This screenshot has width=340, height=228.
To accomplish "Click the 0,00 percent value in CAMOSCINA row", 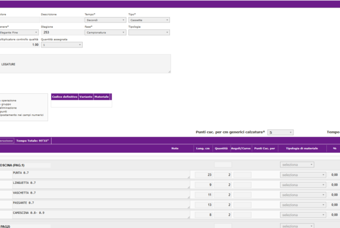I will [334, 214].
